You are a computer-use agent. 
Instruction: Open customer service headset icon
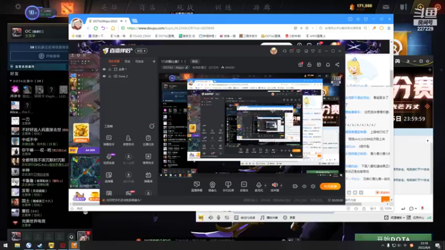(284, 51)
